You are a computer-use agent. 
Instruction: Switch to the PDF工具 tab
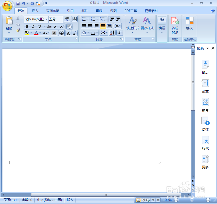(x=131, y=11)
